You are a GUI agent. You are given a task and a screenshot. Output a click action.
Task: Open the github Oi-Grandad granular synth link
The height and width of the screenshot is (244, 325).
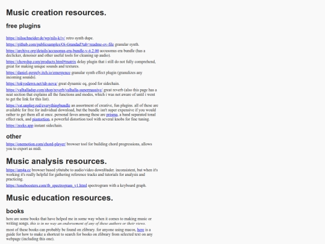click(x=60, y=45)
